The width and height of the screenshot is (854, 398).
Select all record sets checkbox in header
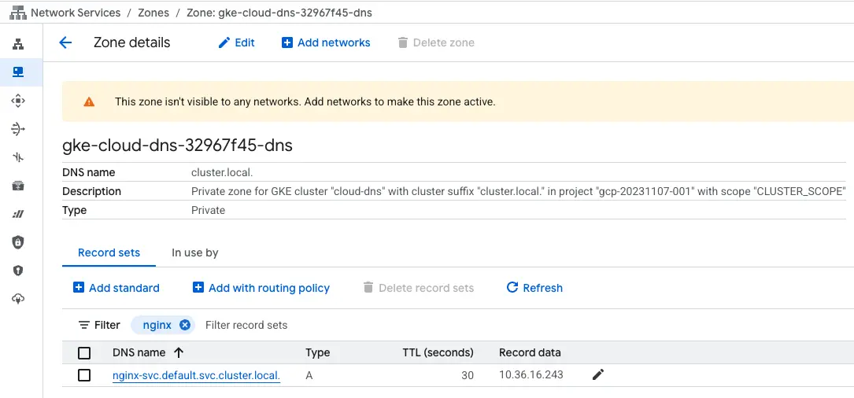coord(84,352)
